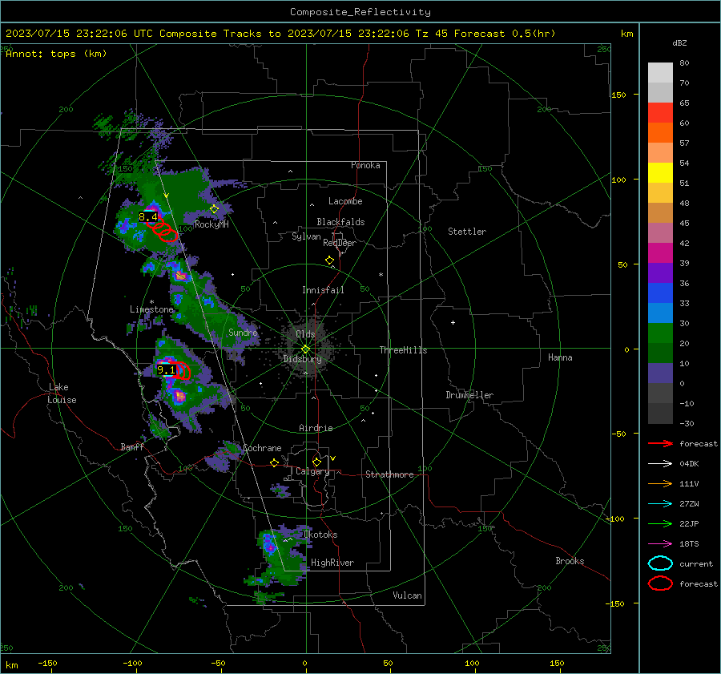Image resolution: width=721 pixels, height=674 pixels.
Task: Select the 65 dBZ red color swatch
Action: coord(660,112)
